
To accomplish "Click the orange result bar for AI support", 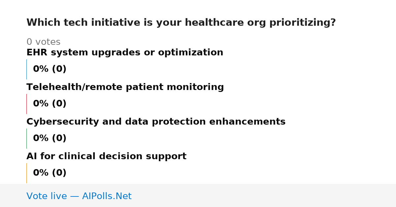I will point(26,173).
